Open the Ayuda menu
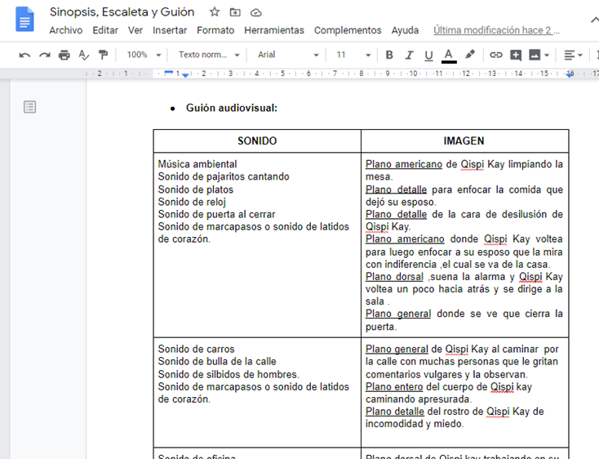Image resolution: width=599 pixels, height=459 pixels. [405, 30]
